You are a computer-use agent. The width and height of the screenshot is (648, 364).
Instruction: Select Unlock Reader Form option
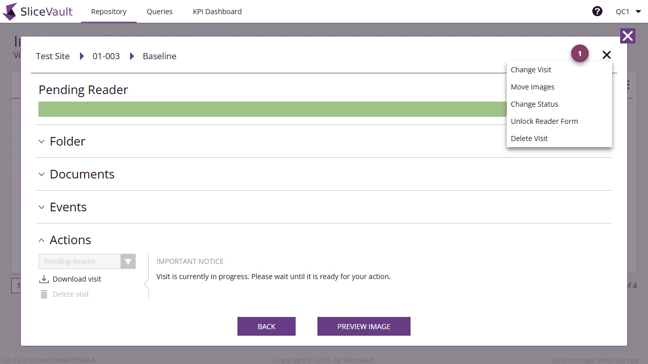coord(544,121)
